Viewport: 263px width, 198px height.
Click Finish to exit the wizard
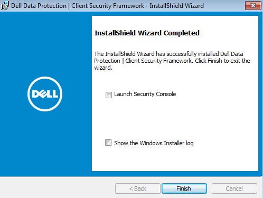(184, 188)
